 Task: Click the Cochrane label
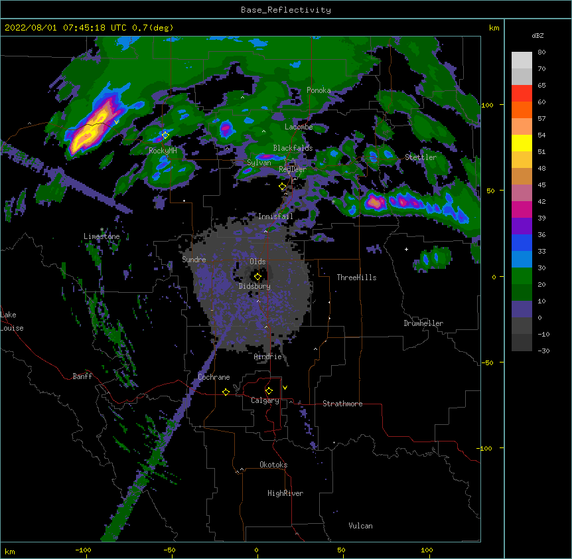214,377
